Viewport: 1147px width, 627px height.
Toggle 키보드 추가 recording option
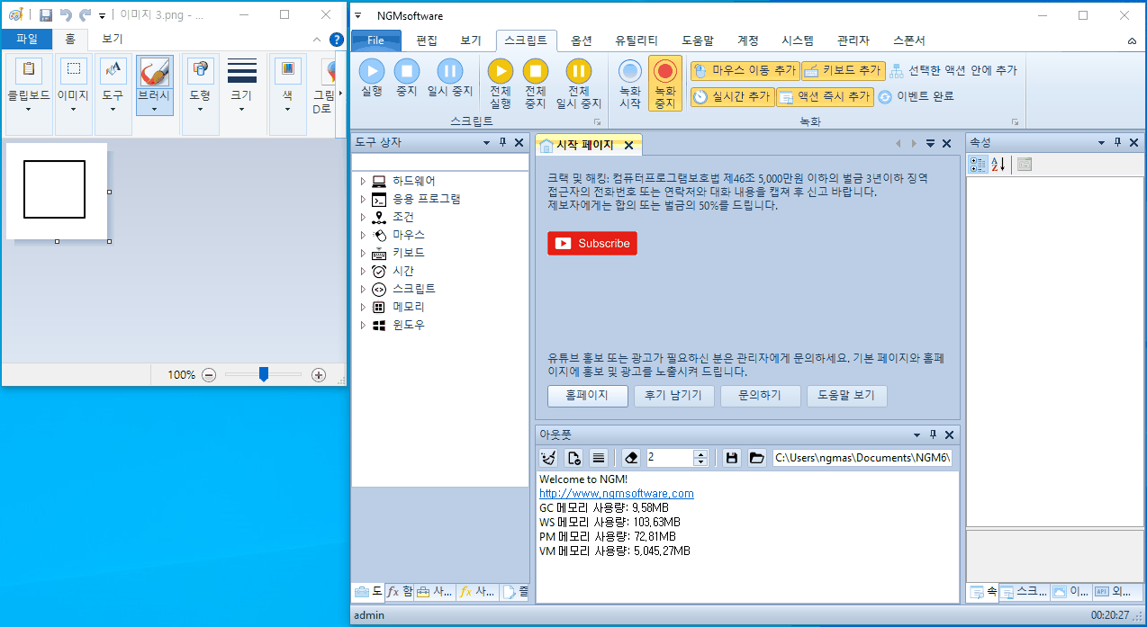point(843,70)
